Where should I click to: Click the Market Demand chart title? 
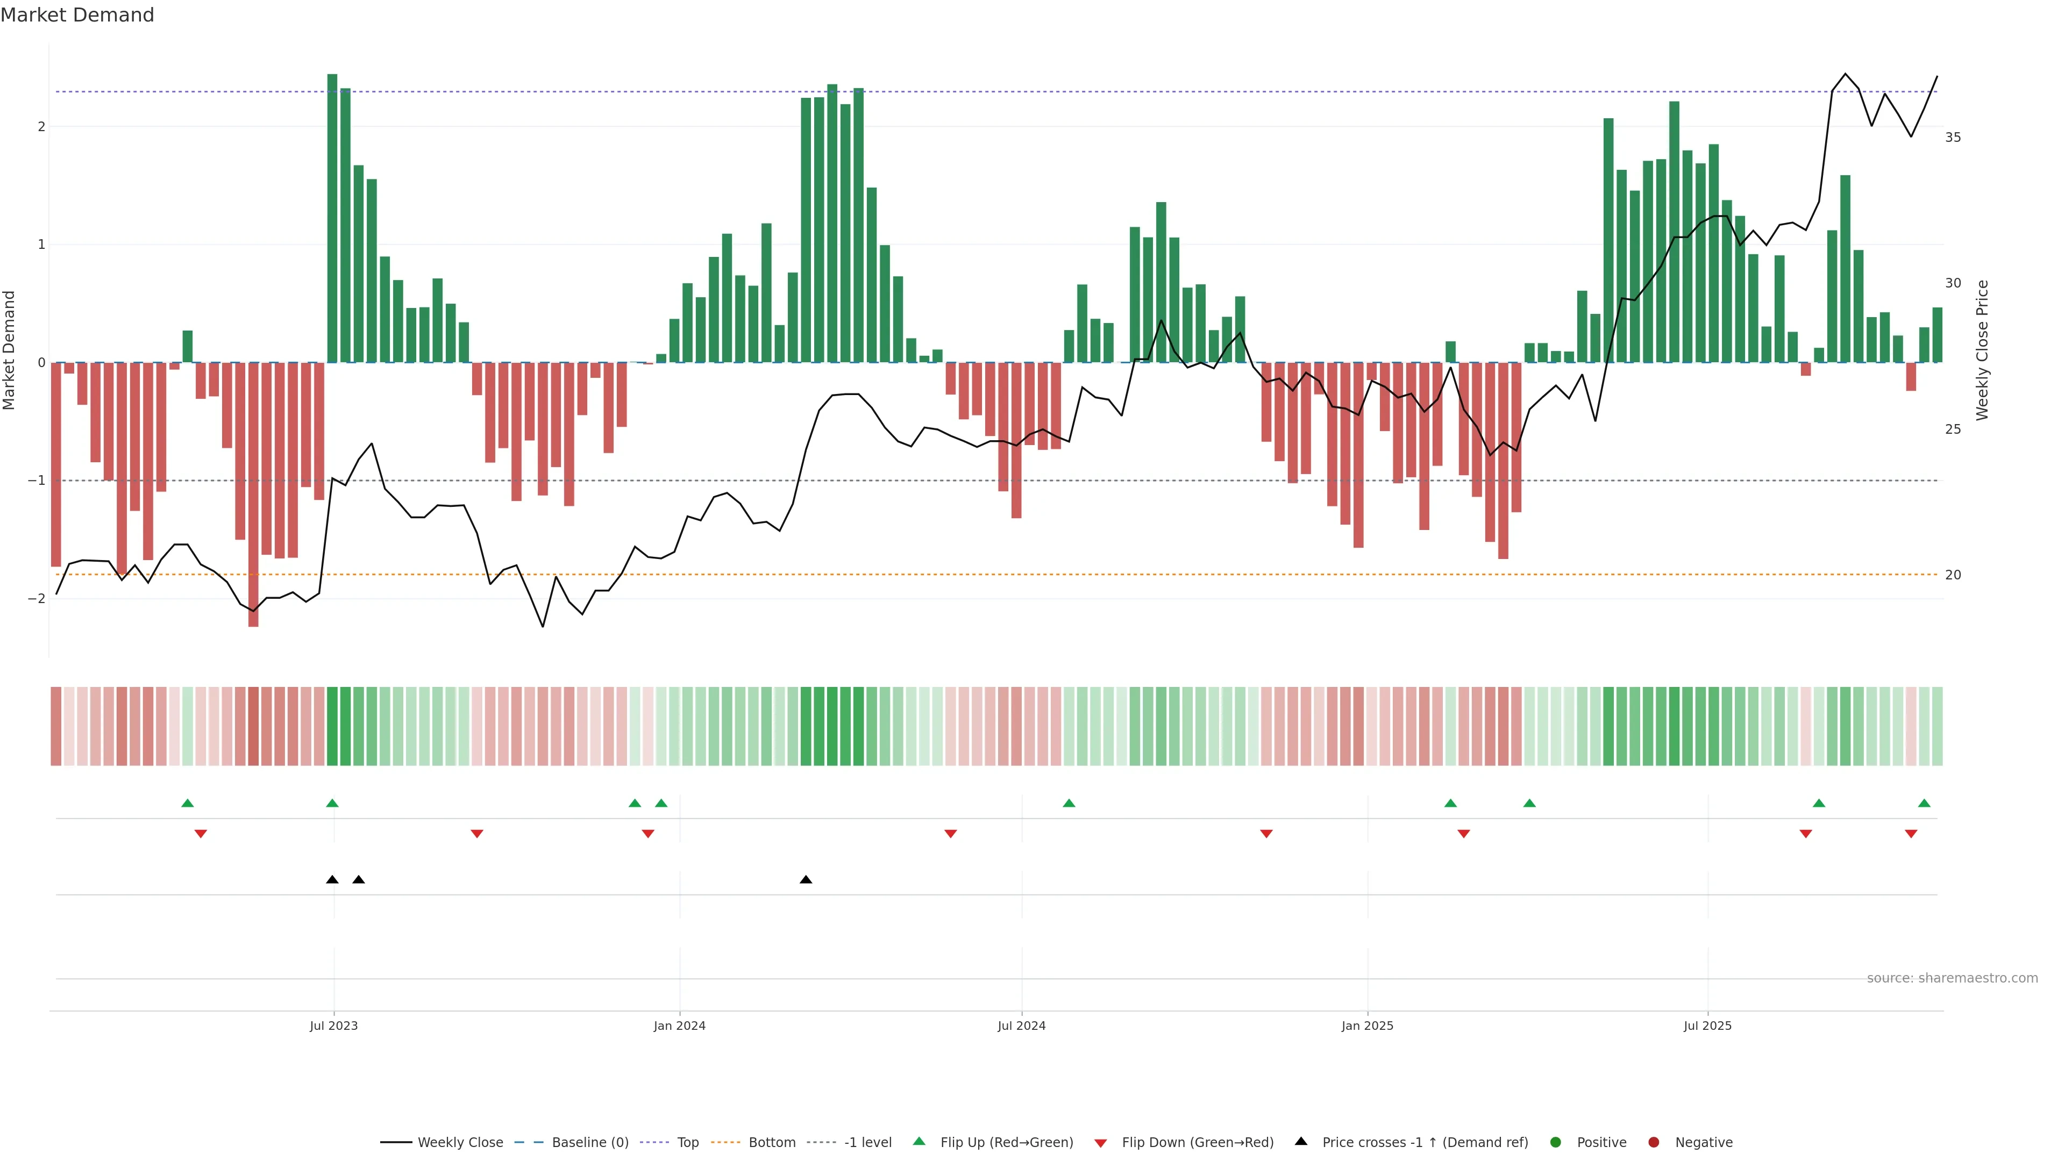(77, 15)
